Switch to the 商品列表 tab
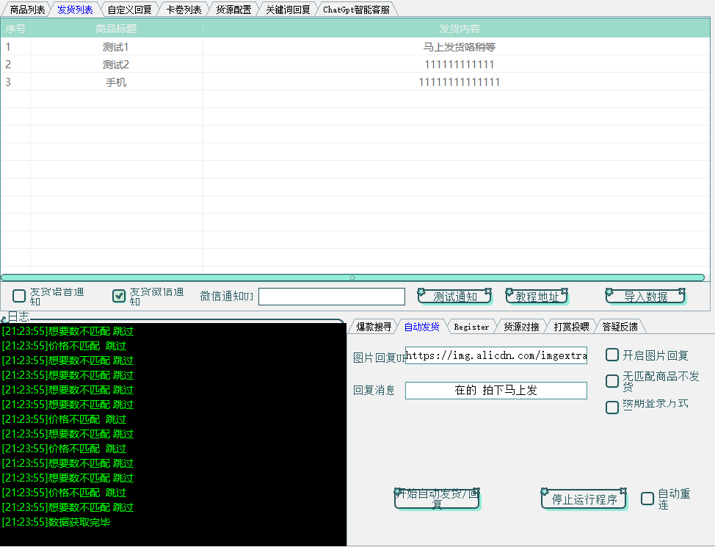The image size is (715, 547). [x=26, y=9]
